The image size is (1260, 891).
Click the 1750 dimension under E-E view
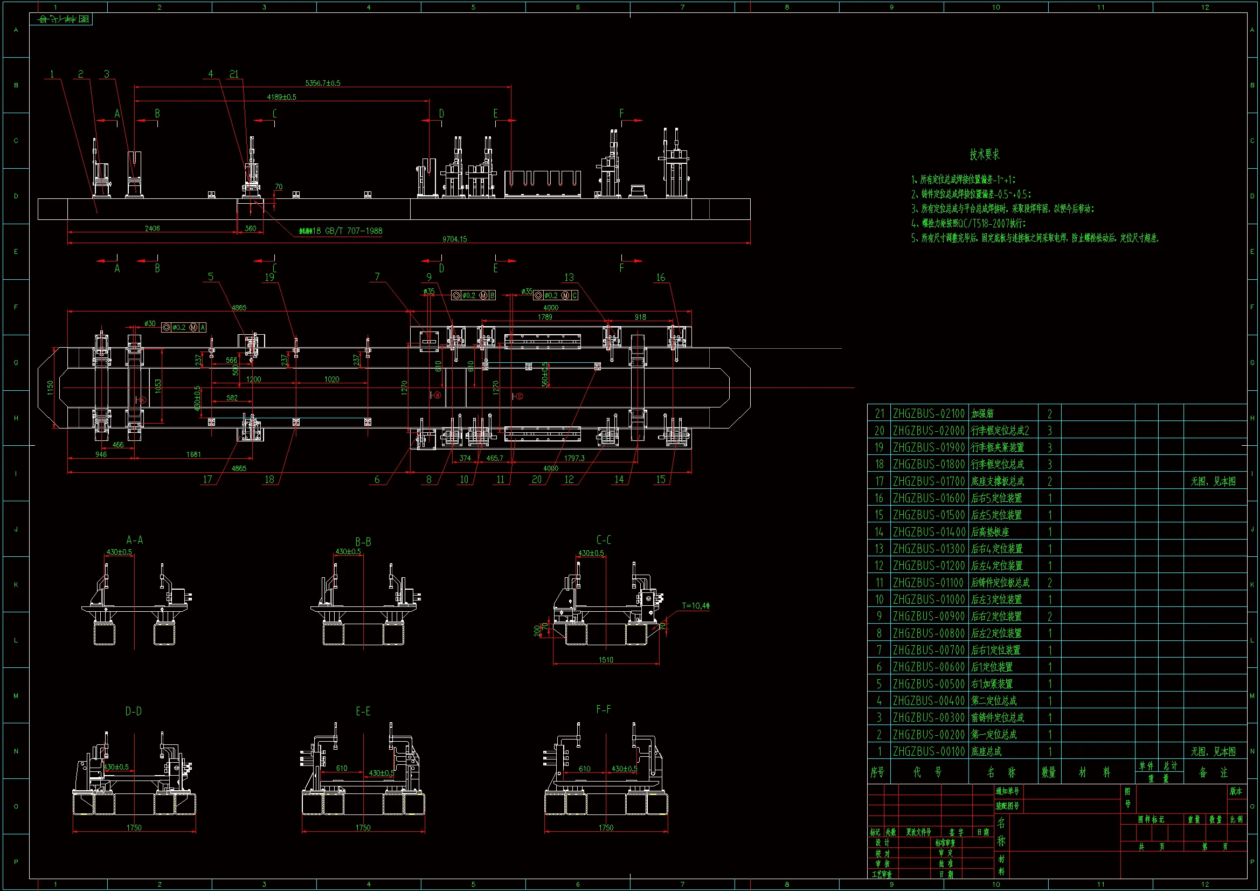click(363, 827)
